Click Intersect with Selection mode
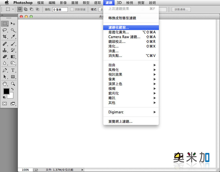220x172 pixels. point(37,9)
